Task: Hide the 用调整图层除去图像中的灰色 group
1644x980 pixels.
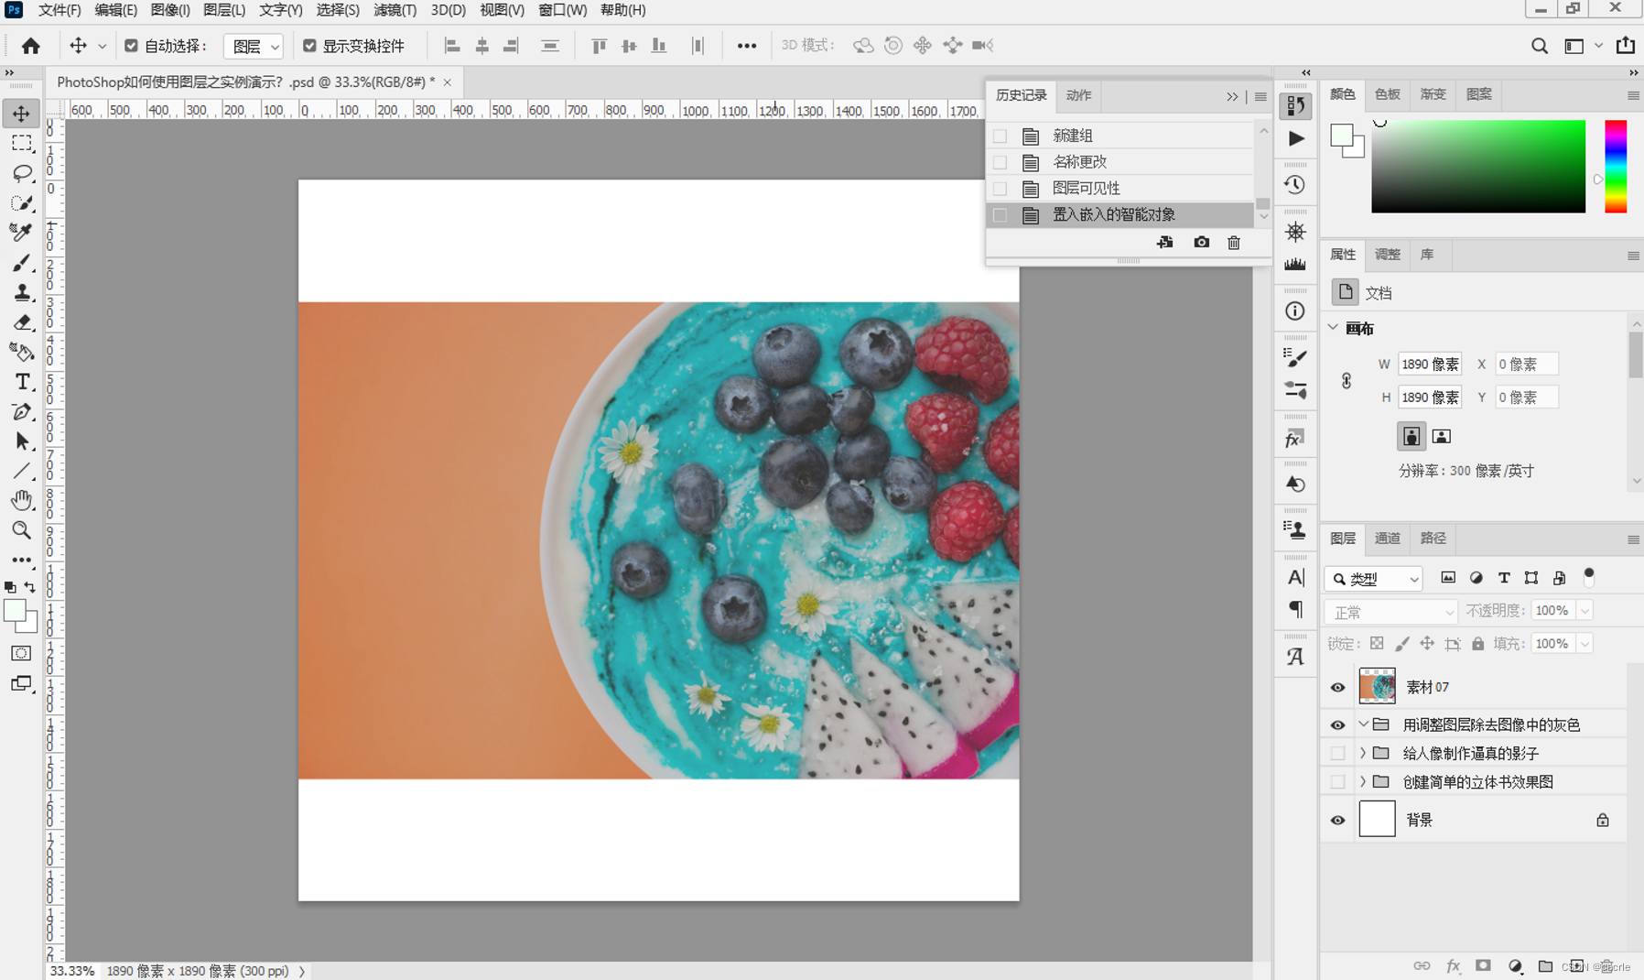Action: [1337, 724]
